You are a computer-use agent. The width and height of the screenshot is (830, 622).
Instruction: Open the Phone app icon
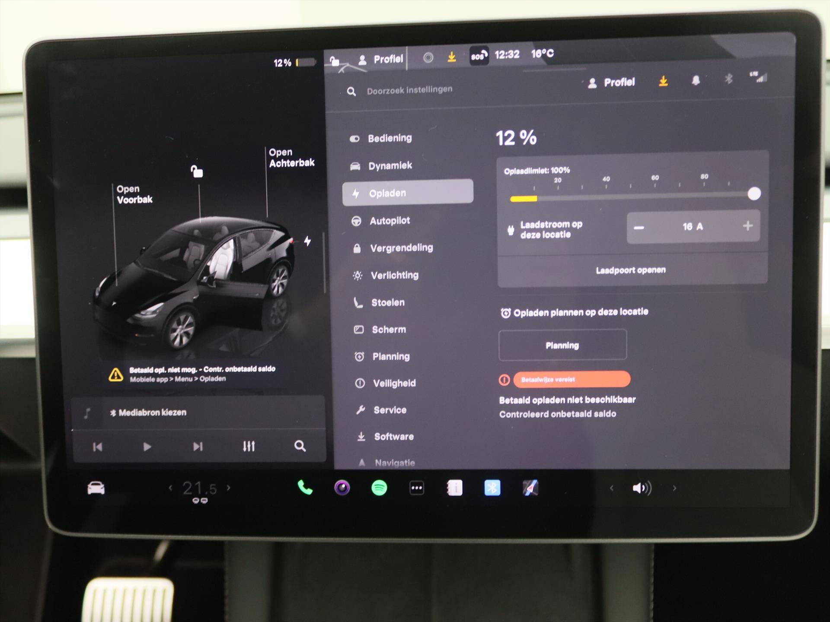pyautogui.click(x=305, y=488)
